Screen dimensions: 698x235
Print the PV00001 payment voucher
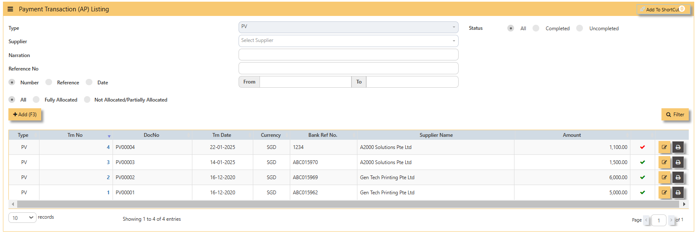pos(678,193)
